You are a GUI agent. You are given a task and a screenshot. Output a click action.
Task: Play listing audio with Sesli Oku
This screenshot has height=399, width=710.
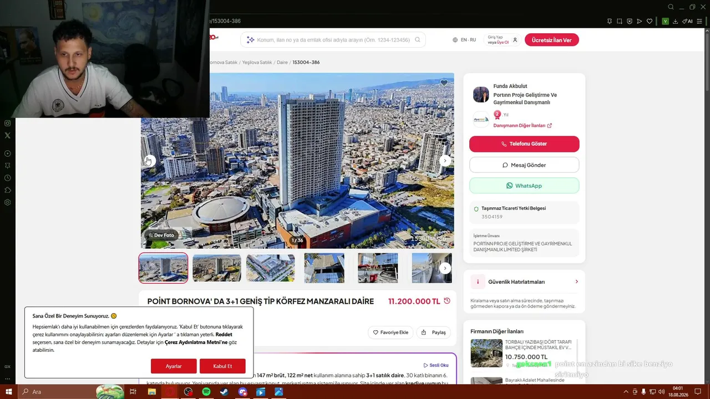click(x=436, y=365)
